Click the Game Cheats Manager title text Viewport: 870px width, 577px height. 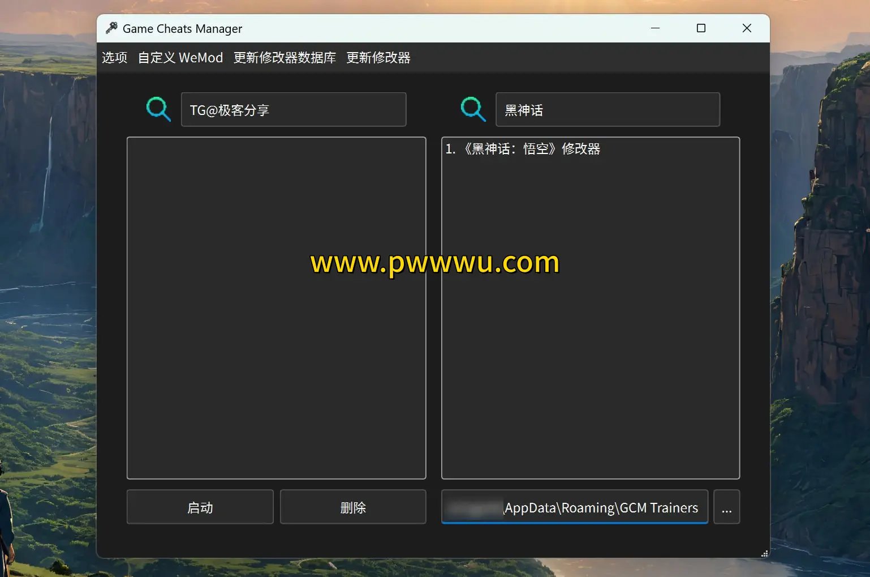coord(182,29)
